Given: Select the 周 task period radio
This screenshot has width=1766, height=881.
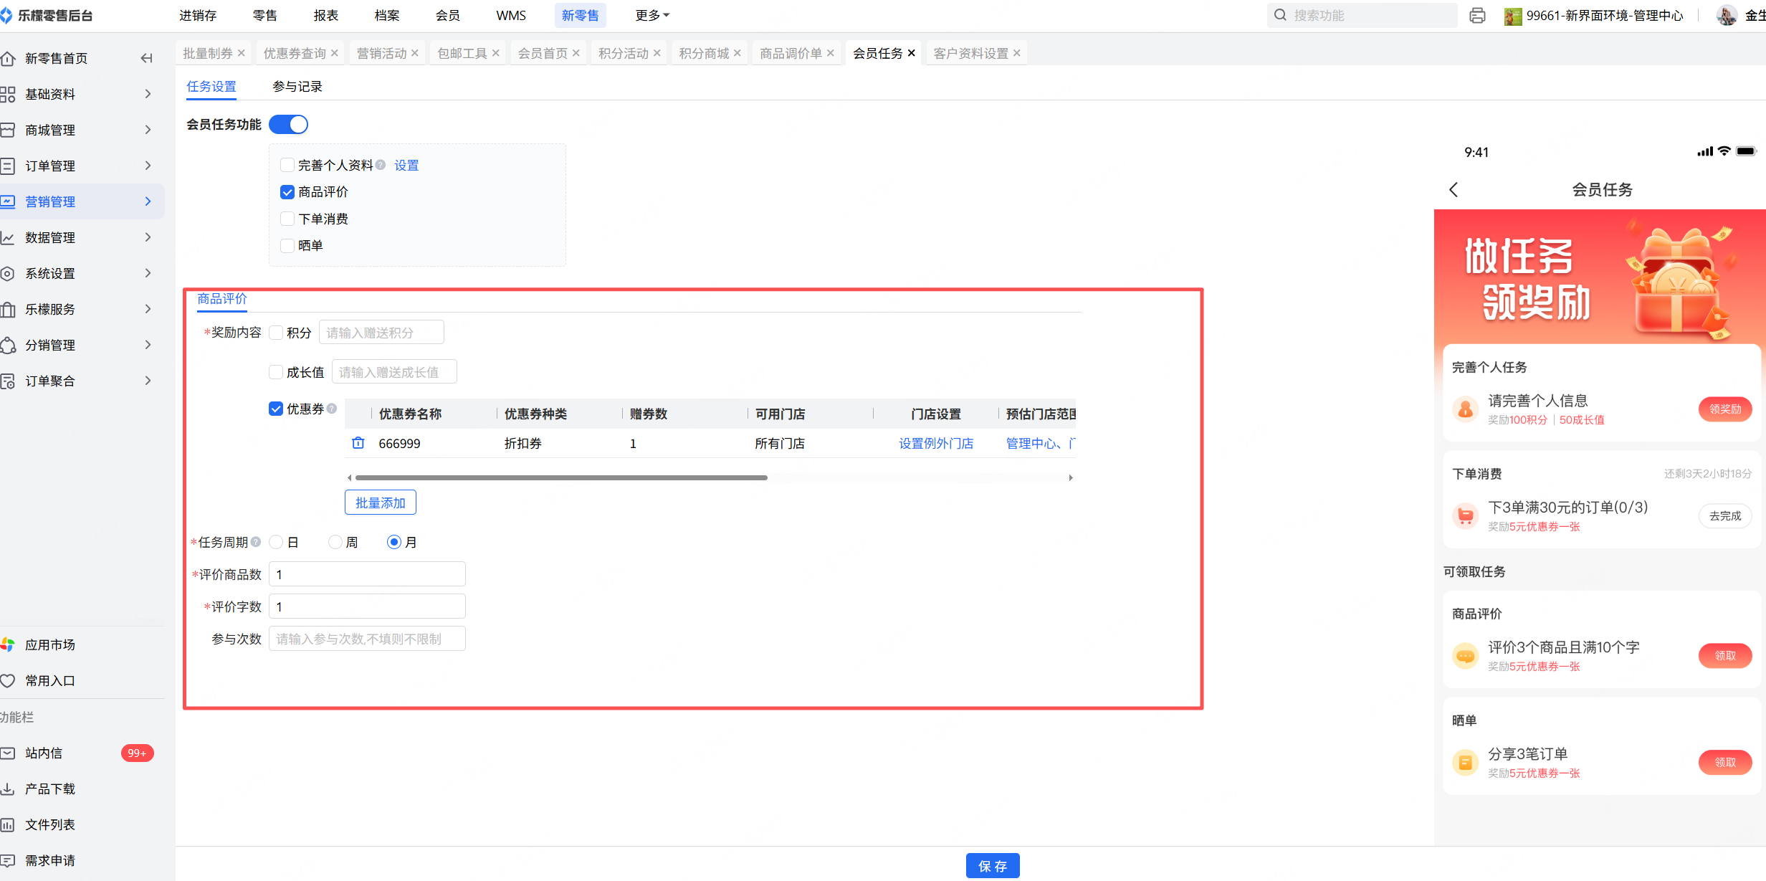Looking at the screenshot, I should click(x=335, y=542).
